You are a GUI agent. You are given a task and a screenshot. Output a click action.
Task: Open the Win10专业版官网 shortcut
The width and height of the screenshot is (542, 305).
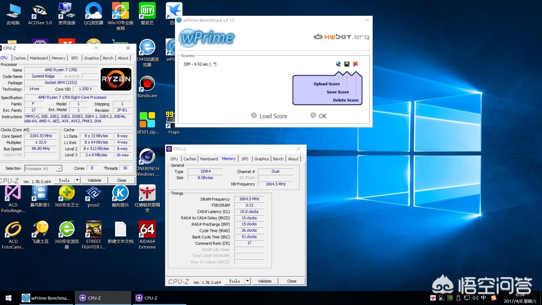click(121, 16)
